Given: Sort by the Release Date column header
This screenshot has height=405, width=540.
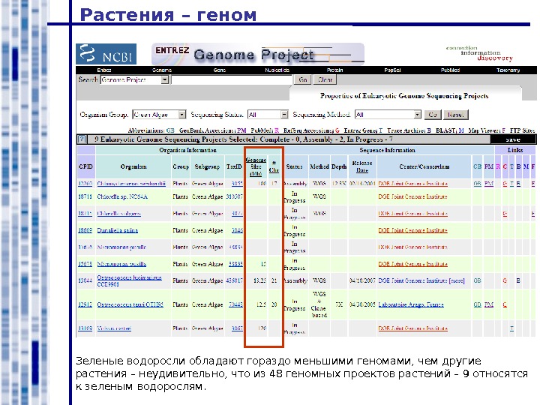Looking at the screenshot, I should 362,166.
